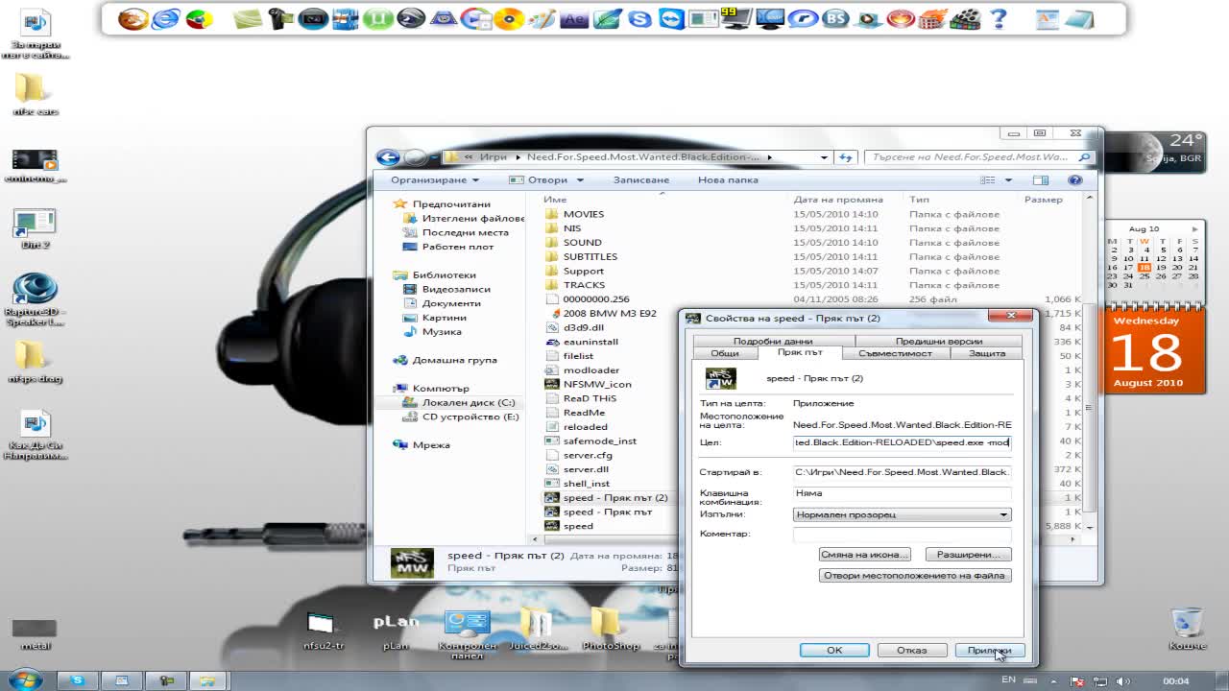The height and width of the screenshot is (691, 1229).
Task: Click the Коментар input field
Action: pos(902,534)
